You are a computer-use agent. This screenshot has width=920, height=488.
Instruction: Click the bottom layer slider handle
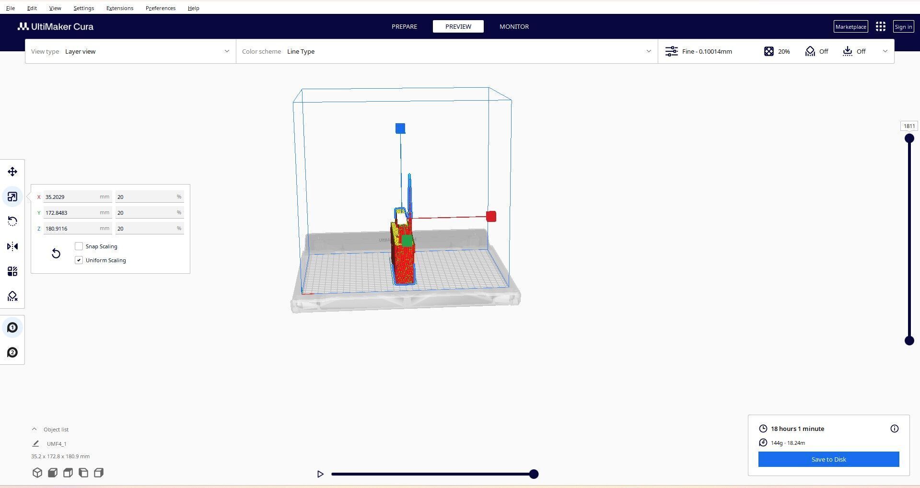click(x=909, y=341)
